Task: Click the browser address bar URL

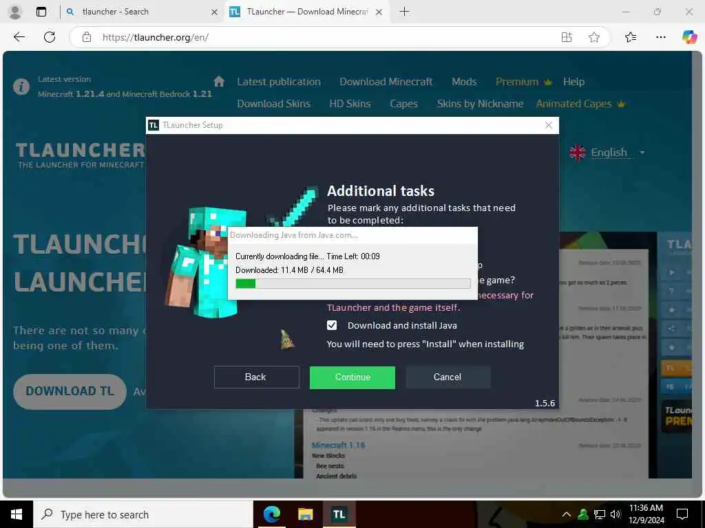Action: pos(155,37)
